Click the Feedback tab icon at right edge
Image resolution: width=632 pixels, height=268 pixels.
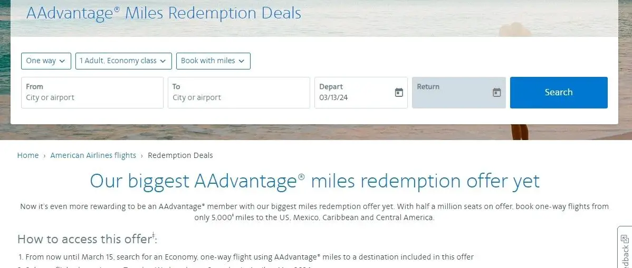click(x=625, y=239)
